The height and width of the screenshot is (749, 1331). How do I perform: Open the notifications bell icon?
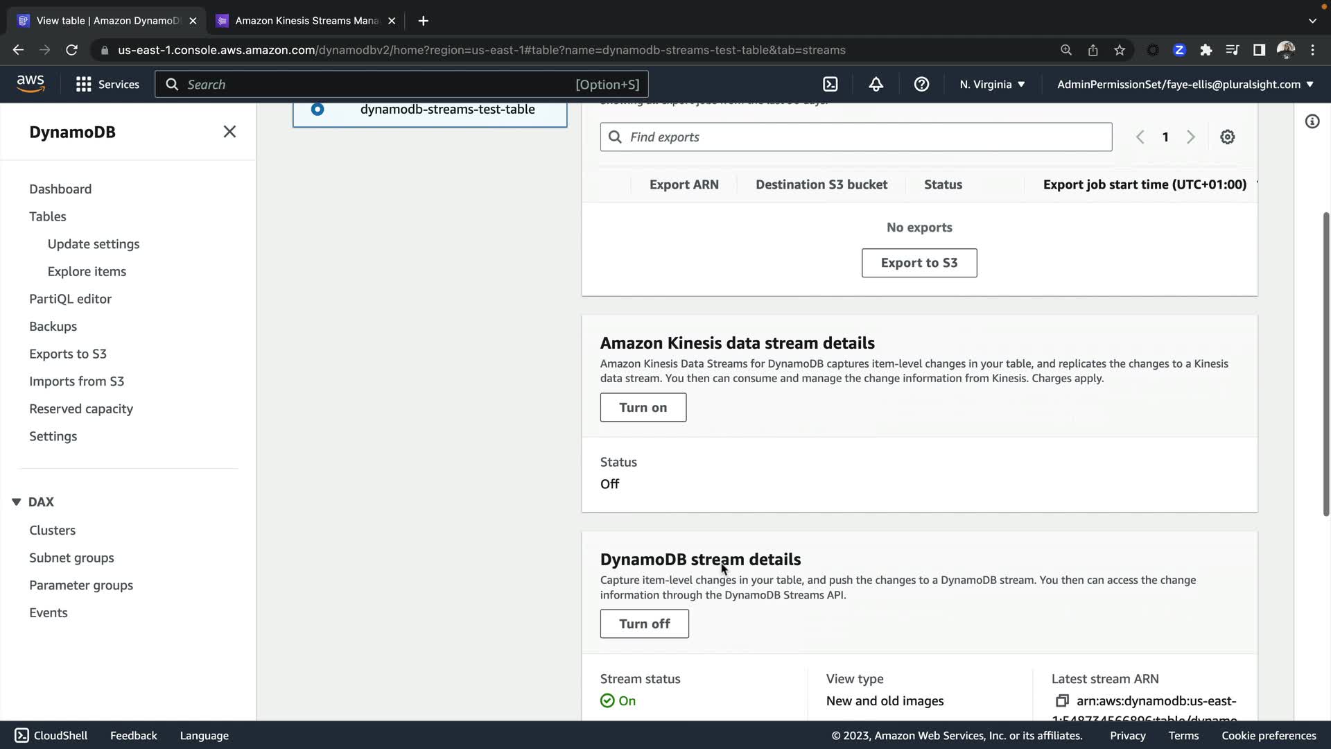click(x=876, y=84)
